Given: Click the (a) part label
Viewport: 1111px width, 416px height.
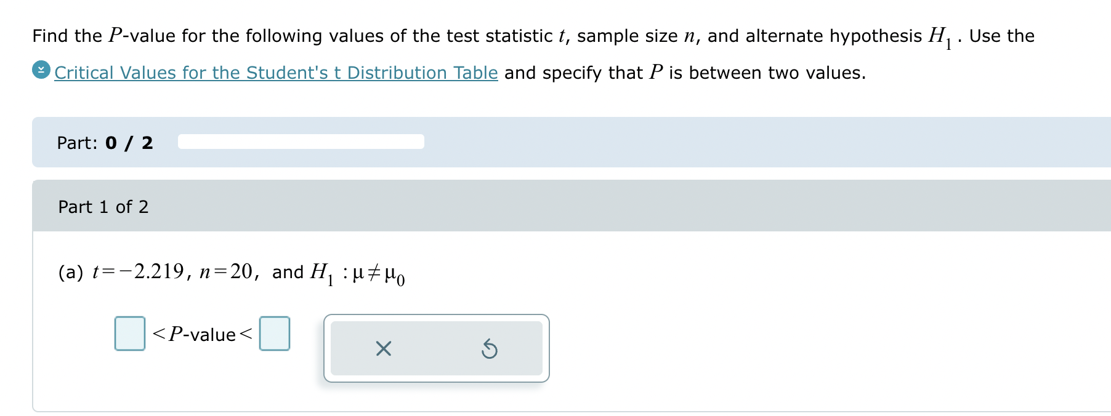Looking at the screenshot, I should (x=71, y=272).
